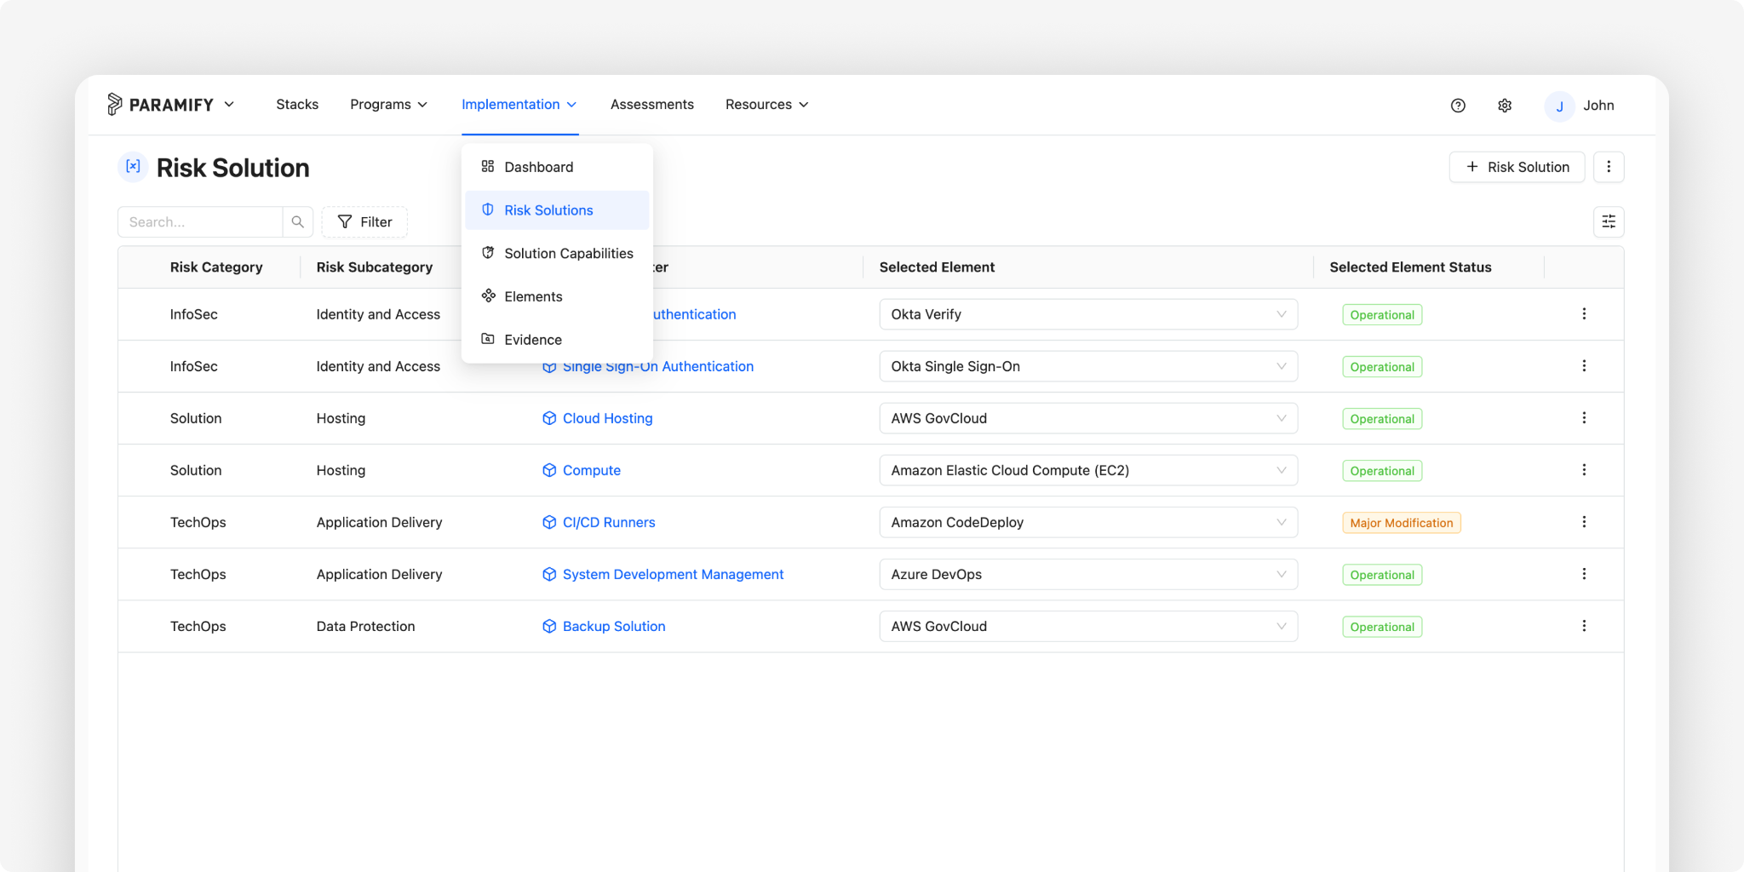Select Solution Capabilities menu item

[x=557, y=253]
